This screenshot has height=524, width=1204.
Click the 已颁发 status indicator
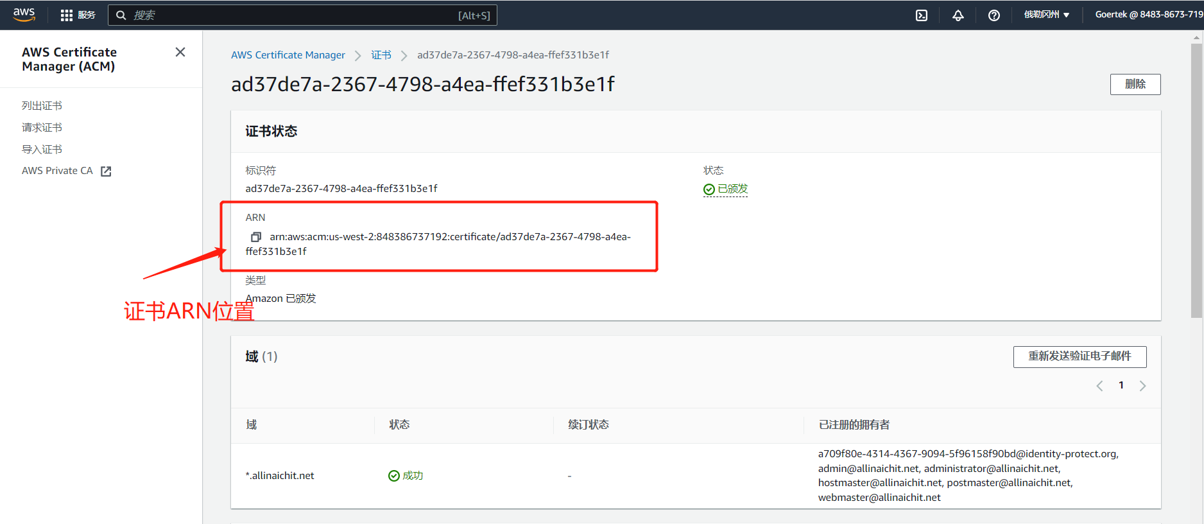[726, 189]
